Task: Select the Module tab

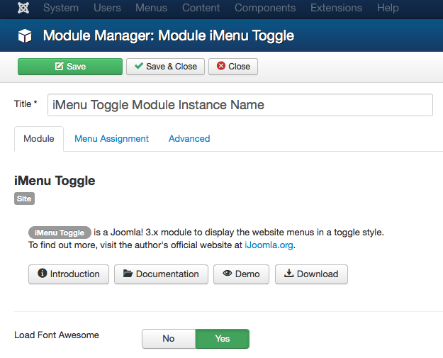Action: pos(39,139)
